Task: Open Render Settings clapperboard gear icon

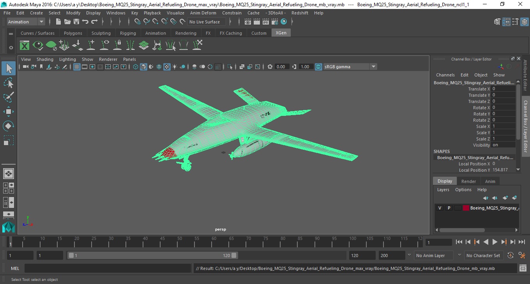Action: [x=275, y=22]
